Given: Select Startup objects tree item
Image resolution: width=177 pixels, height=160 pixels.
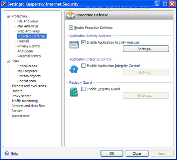Looking at the screenshot, I should tap(29, 76).
